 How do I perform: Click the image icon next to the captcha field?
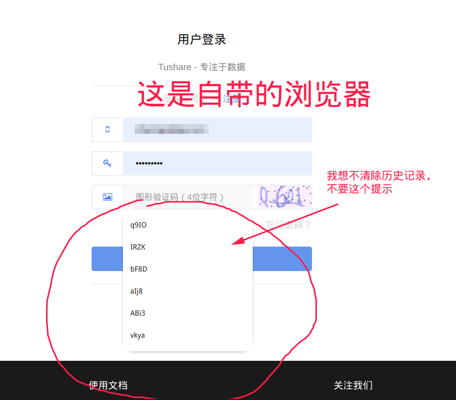click(x=107, y=197)
